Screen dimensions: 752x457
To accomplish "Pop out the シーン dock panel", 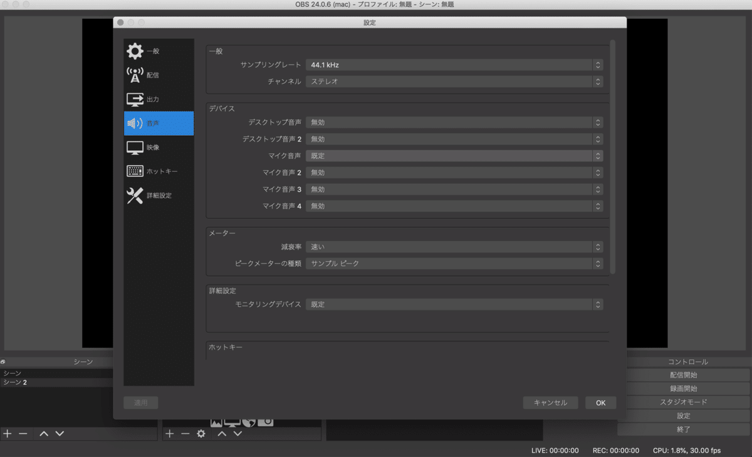I will (x=3, y=362).
